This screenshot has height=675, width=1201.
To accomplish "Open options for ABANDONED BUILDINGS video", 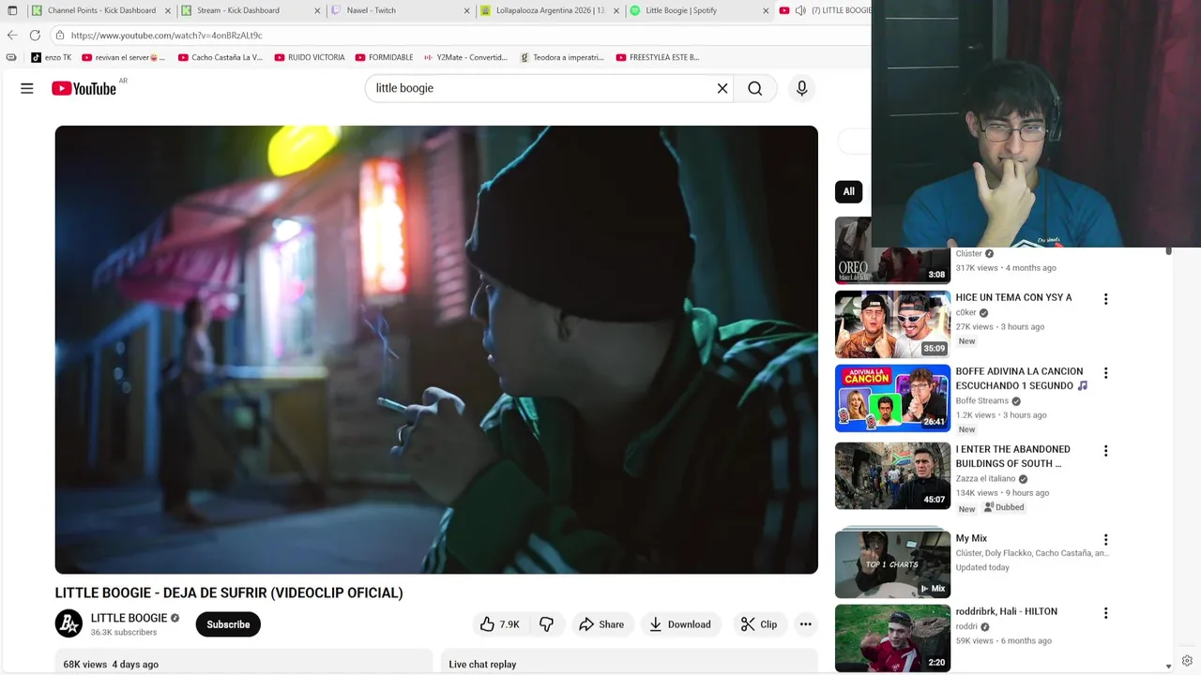I will (x=1105, y=451).
